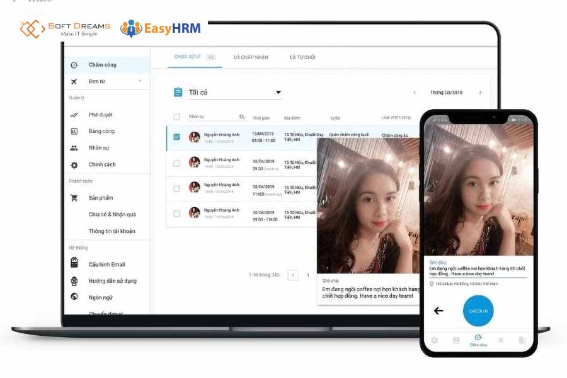Click the Tháng 03/2018 month label
This screenshot has height=378, width=567.
(446, 93)
